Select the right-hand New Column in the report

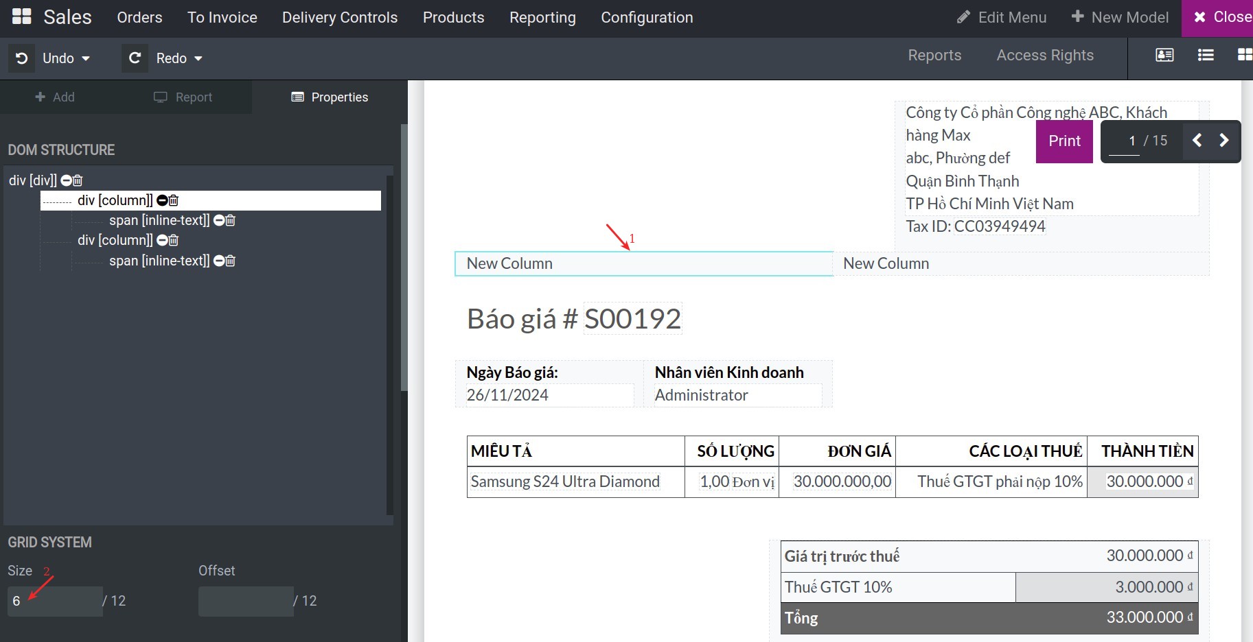pyautogui.click(x=1021, y=264)
